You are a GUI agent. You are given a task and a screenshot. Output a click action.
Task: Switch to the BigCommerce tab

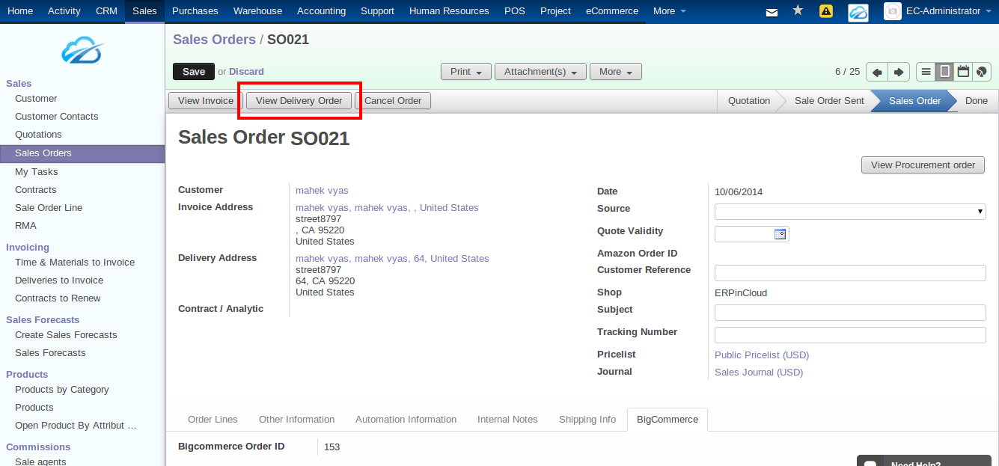click(x=667, y=420)
